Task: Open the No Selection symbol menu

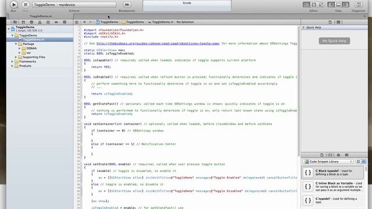Action: pos(185,22)
